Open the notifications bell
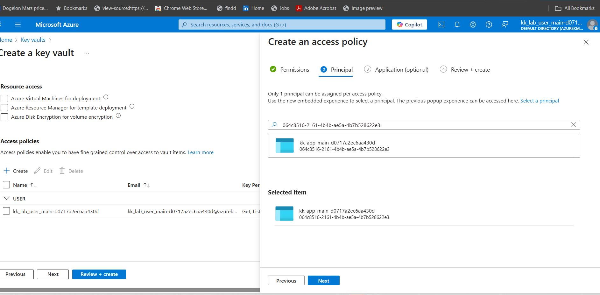This screenshot has height=295, width=600. [x=457, y=25]
